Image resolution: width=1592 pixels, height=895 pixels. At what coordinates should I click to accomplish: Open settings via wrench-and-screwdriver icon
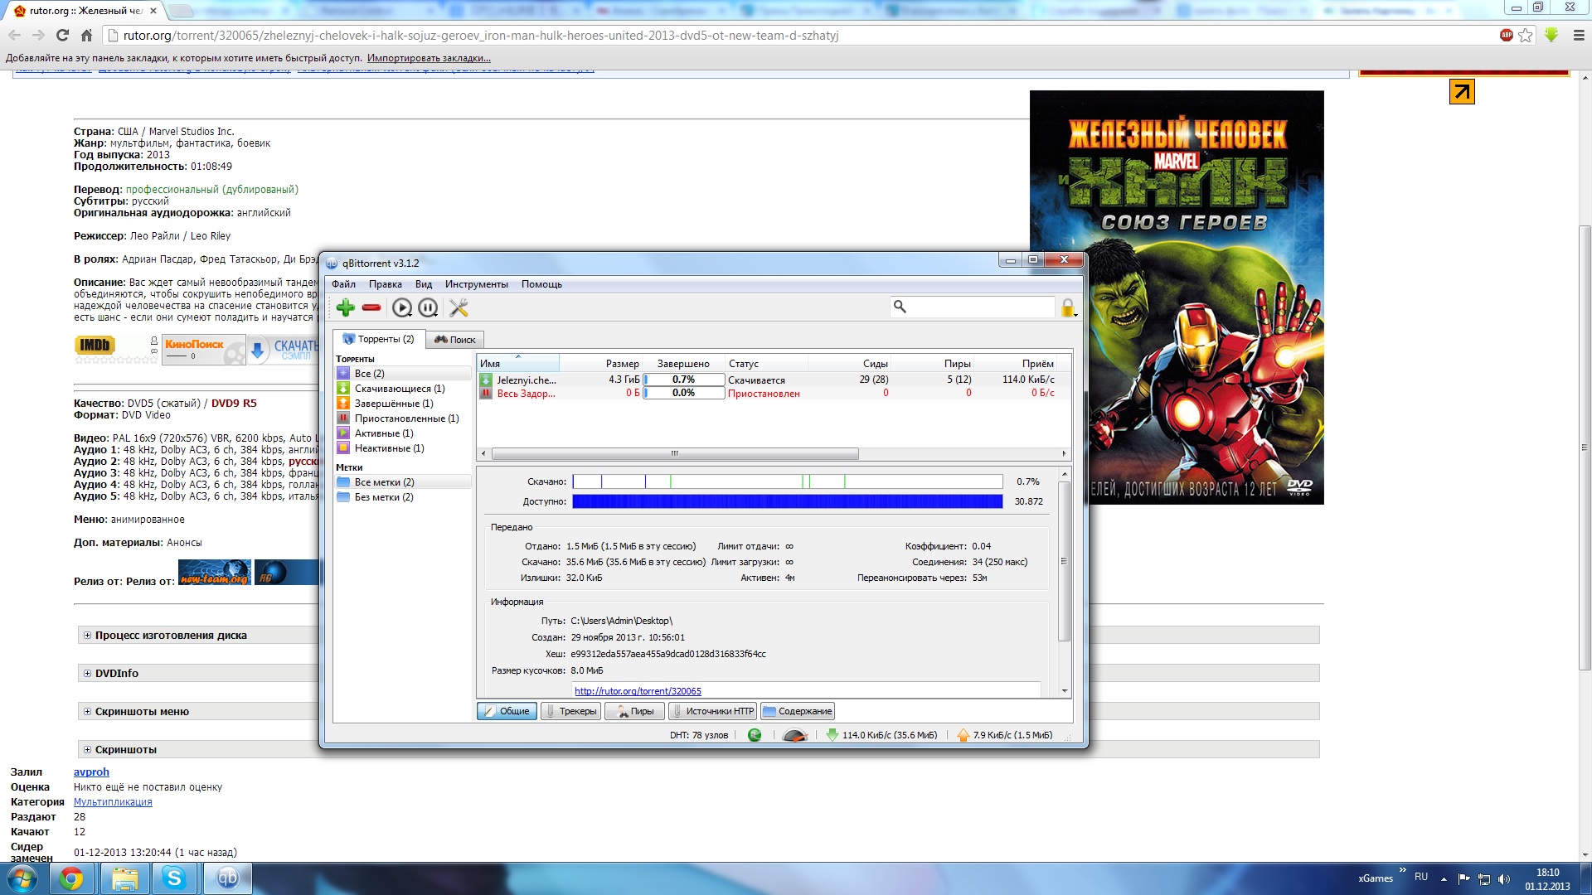tap(459, 308)
